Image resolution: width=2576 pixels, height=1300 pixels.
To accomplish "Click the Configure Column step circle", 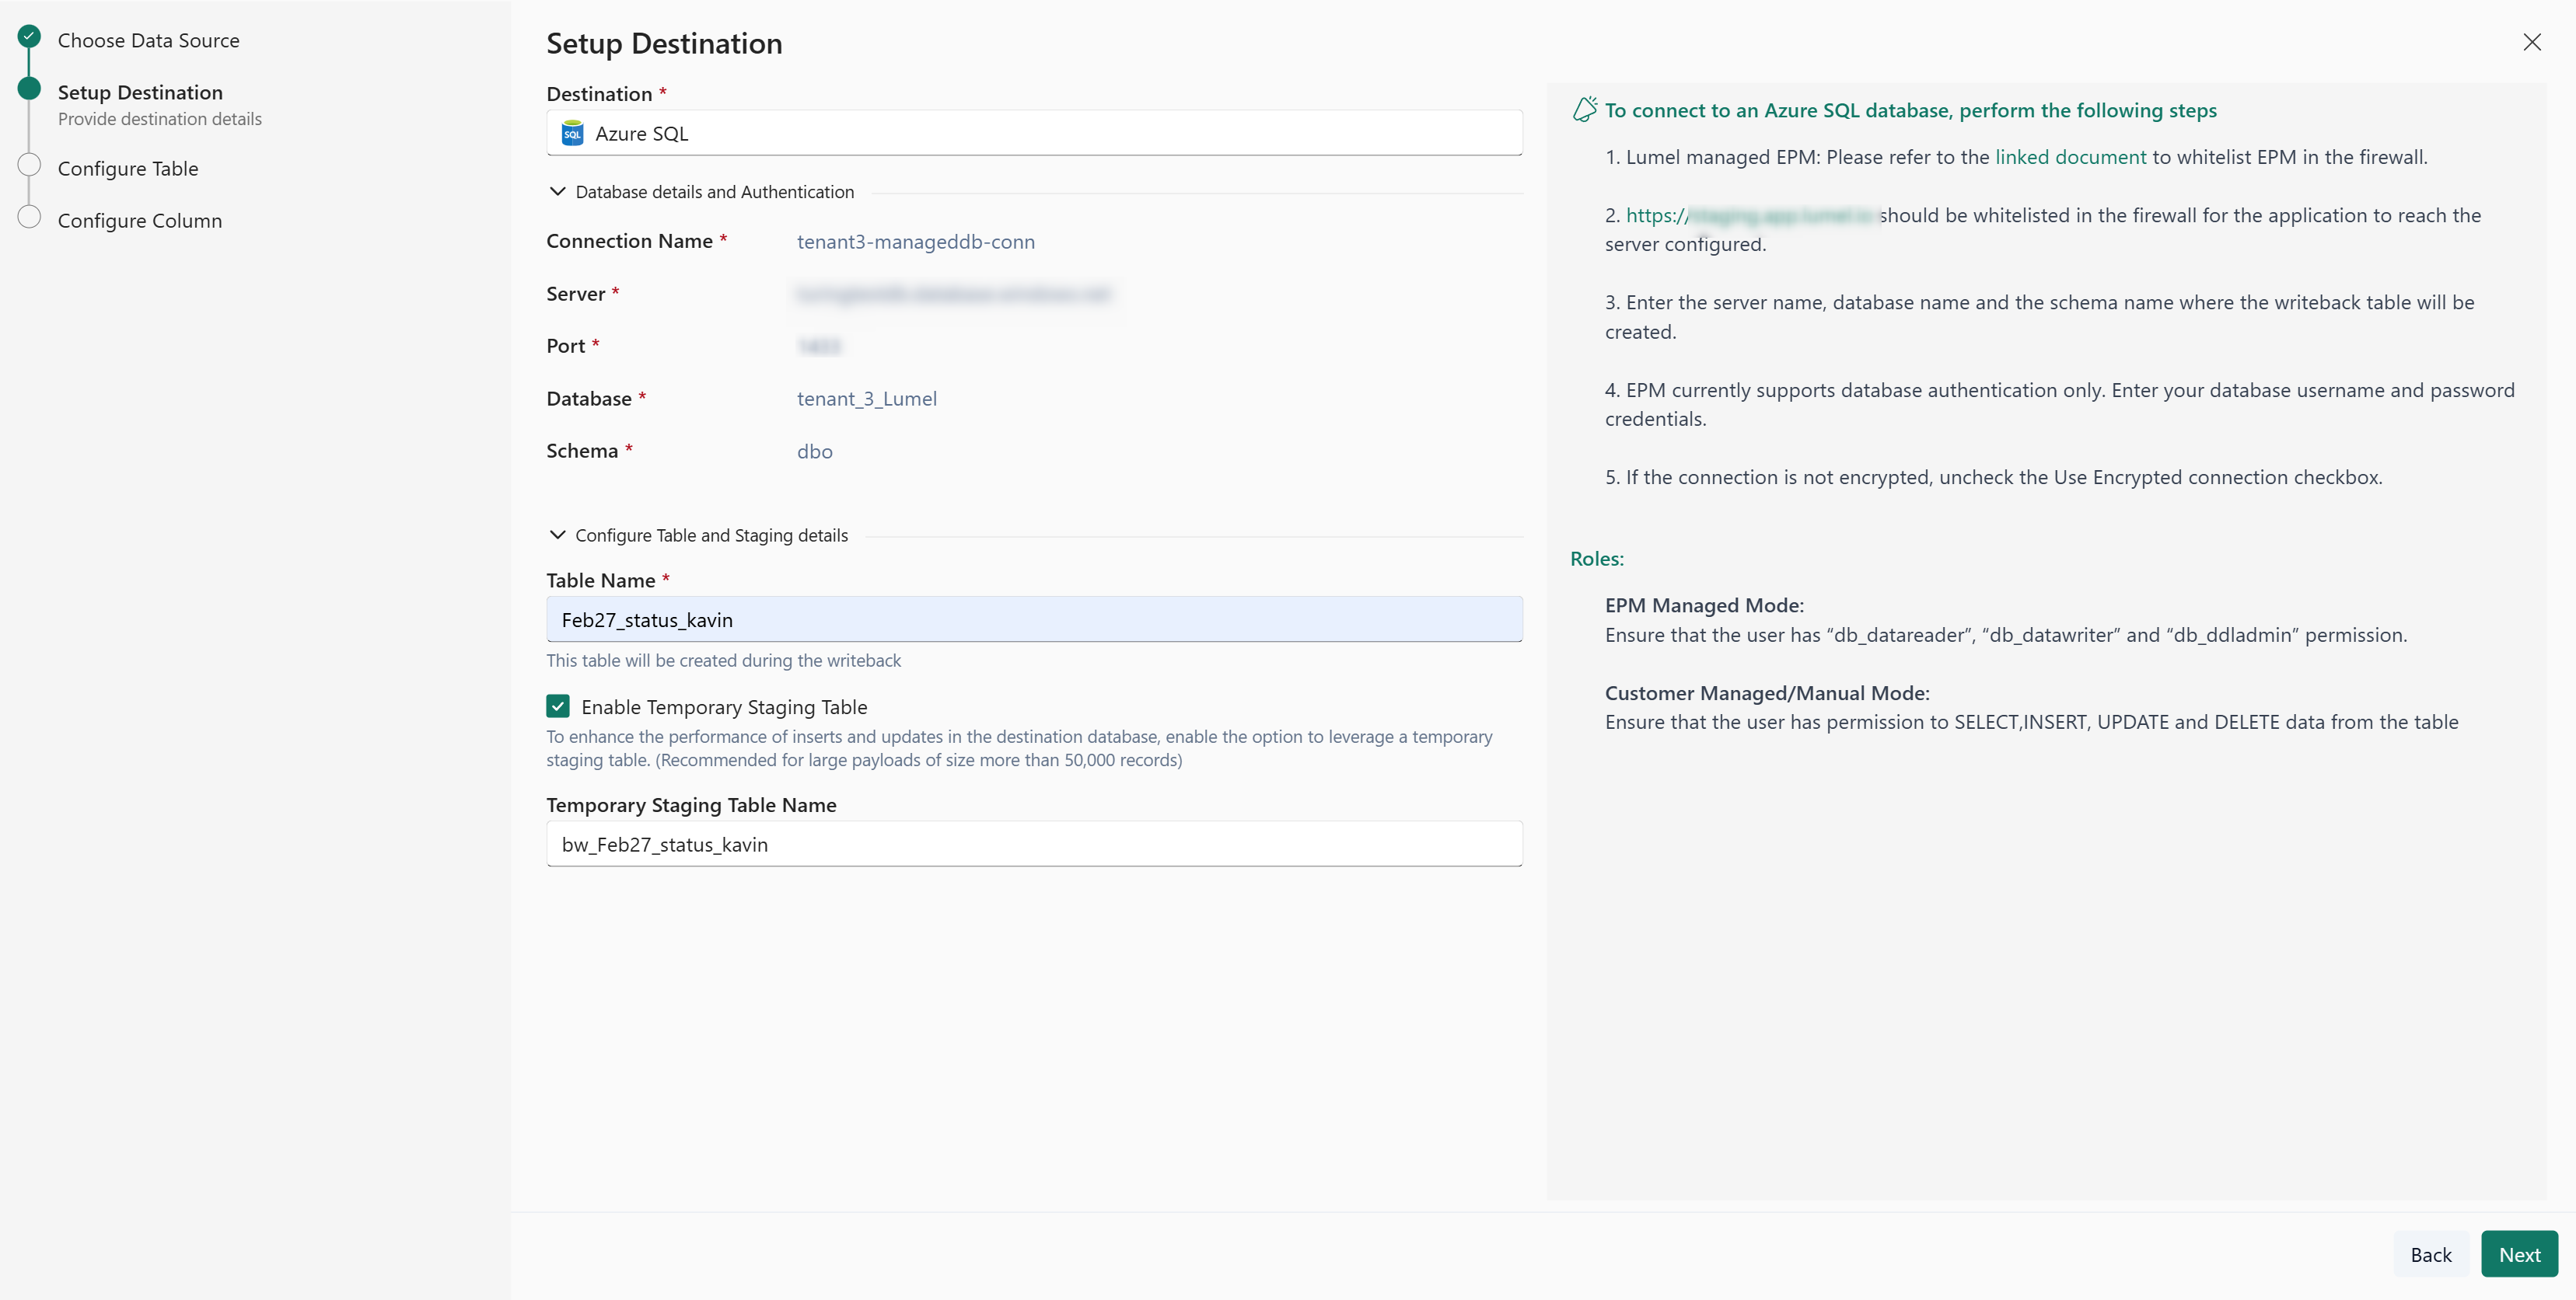I will tap(29, 218).
